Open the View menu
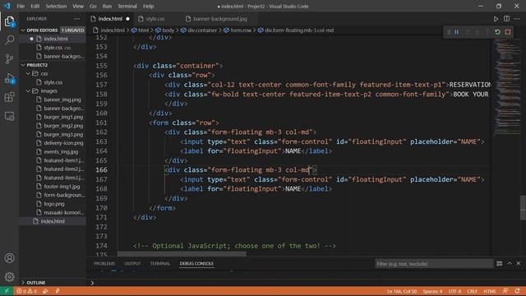The height and width of the screenshot is (296, 526). click(x=78, y=7)
